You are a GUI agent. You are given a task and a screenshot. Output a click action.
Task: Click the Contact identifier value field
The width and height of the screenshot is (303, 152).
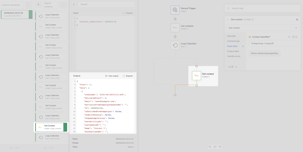point(273,43)
